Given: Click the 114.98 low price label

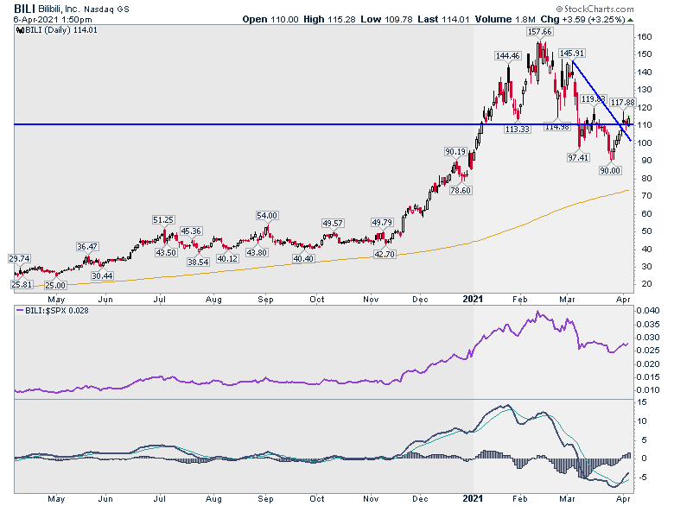Looking at the screenshot, I should point(557,126).
